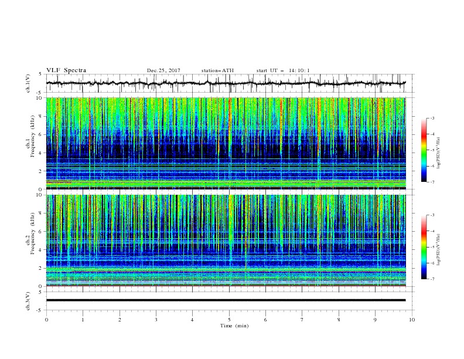Click the 'ch.2 Frequency (kHz)' axis label
This screenshot has width=464, height=359.
pos(31,234)
